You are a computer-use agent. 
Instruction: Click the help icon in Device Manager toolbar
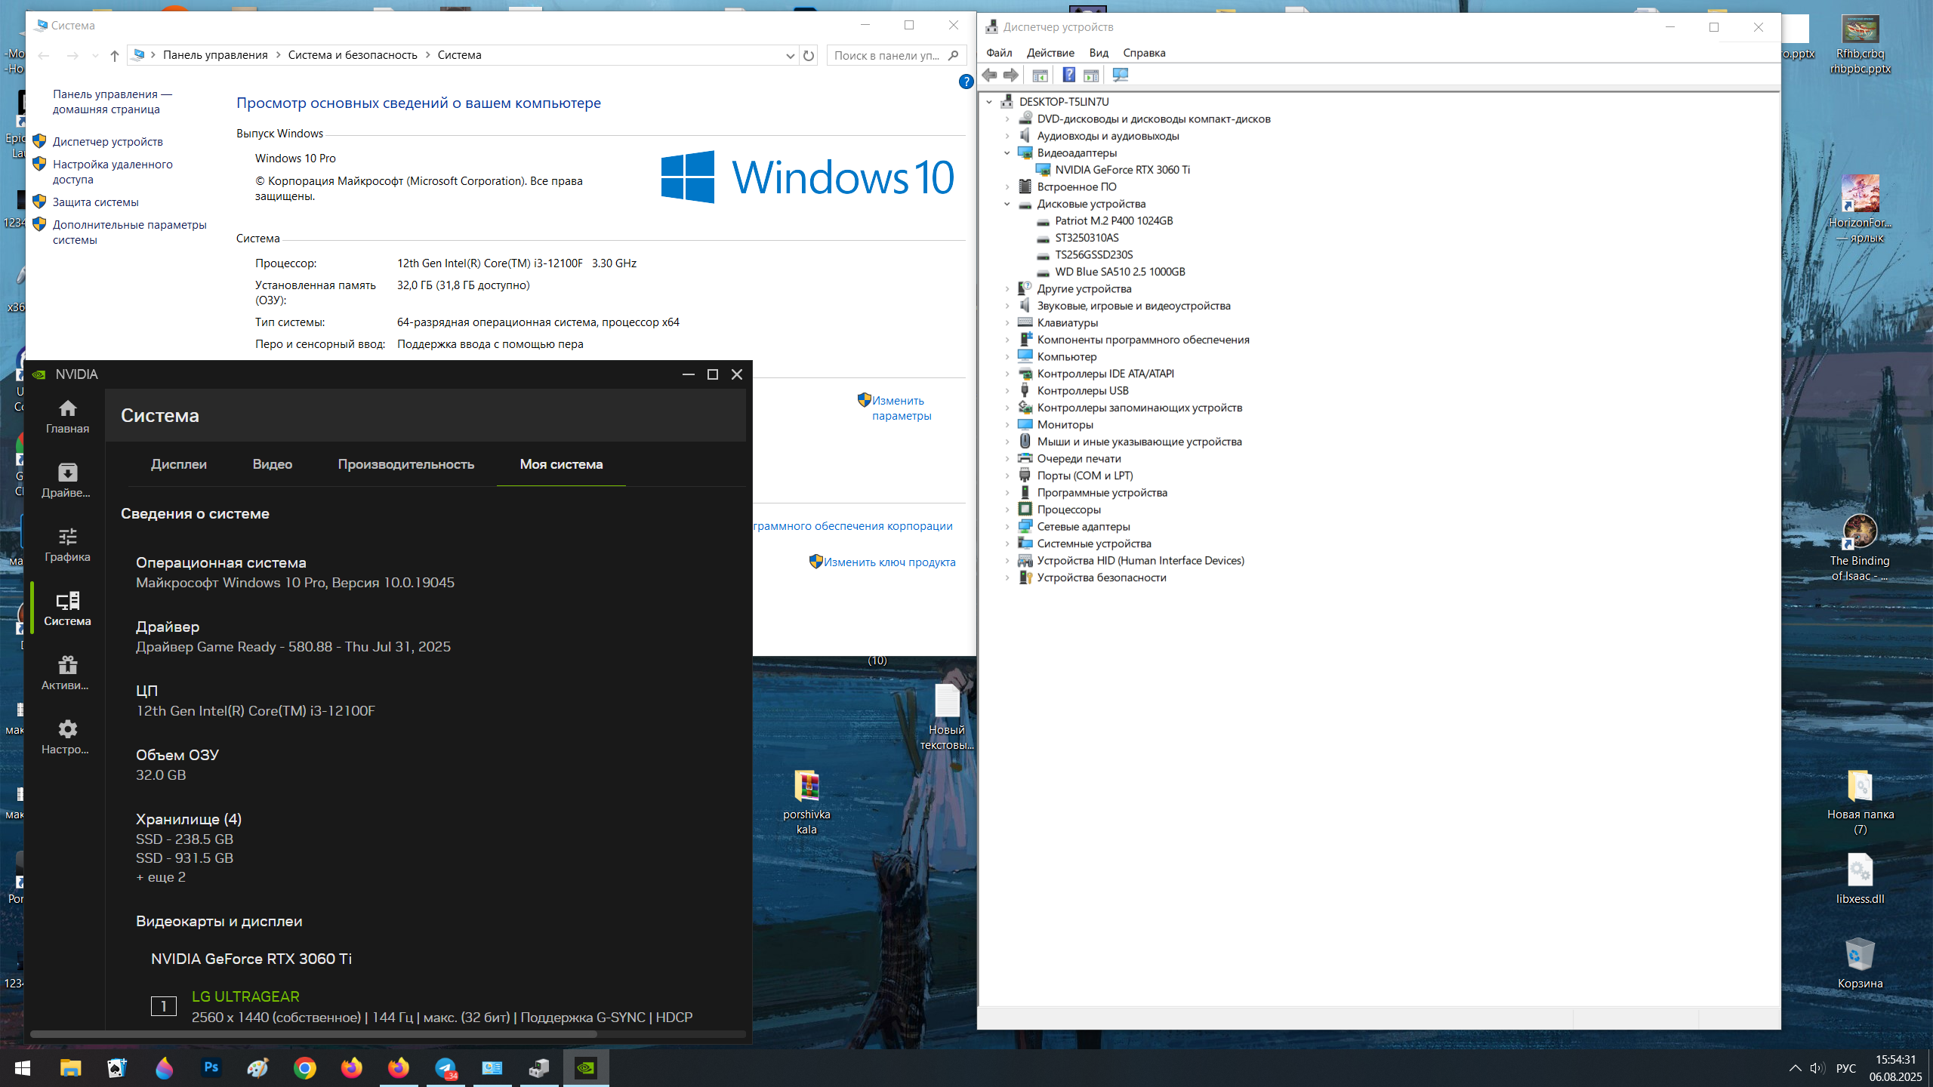[1068, 75]
